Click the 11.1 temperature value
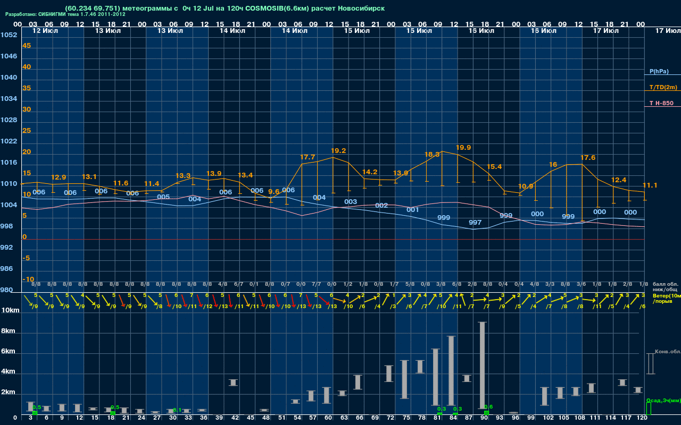Viewport: 681px width, 425px height. pyautogui.click(x=650, y=185)
